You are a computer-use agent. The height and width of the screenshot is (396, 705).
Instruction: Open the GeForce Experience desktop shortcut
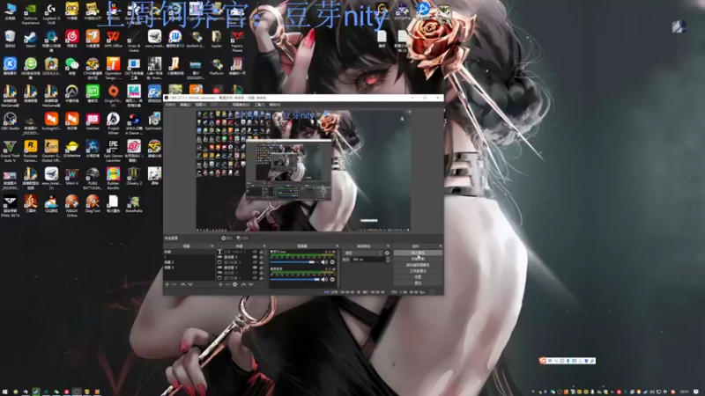[30, 12]
